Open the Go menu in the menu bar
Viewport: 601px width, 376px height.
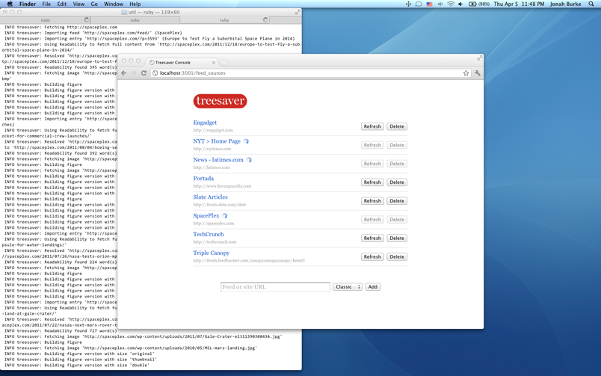pyautogui.click(x=94, y=4)
